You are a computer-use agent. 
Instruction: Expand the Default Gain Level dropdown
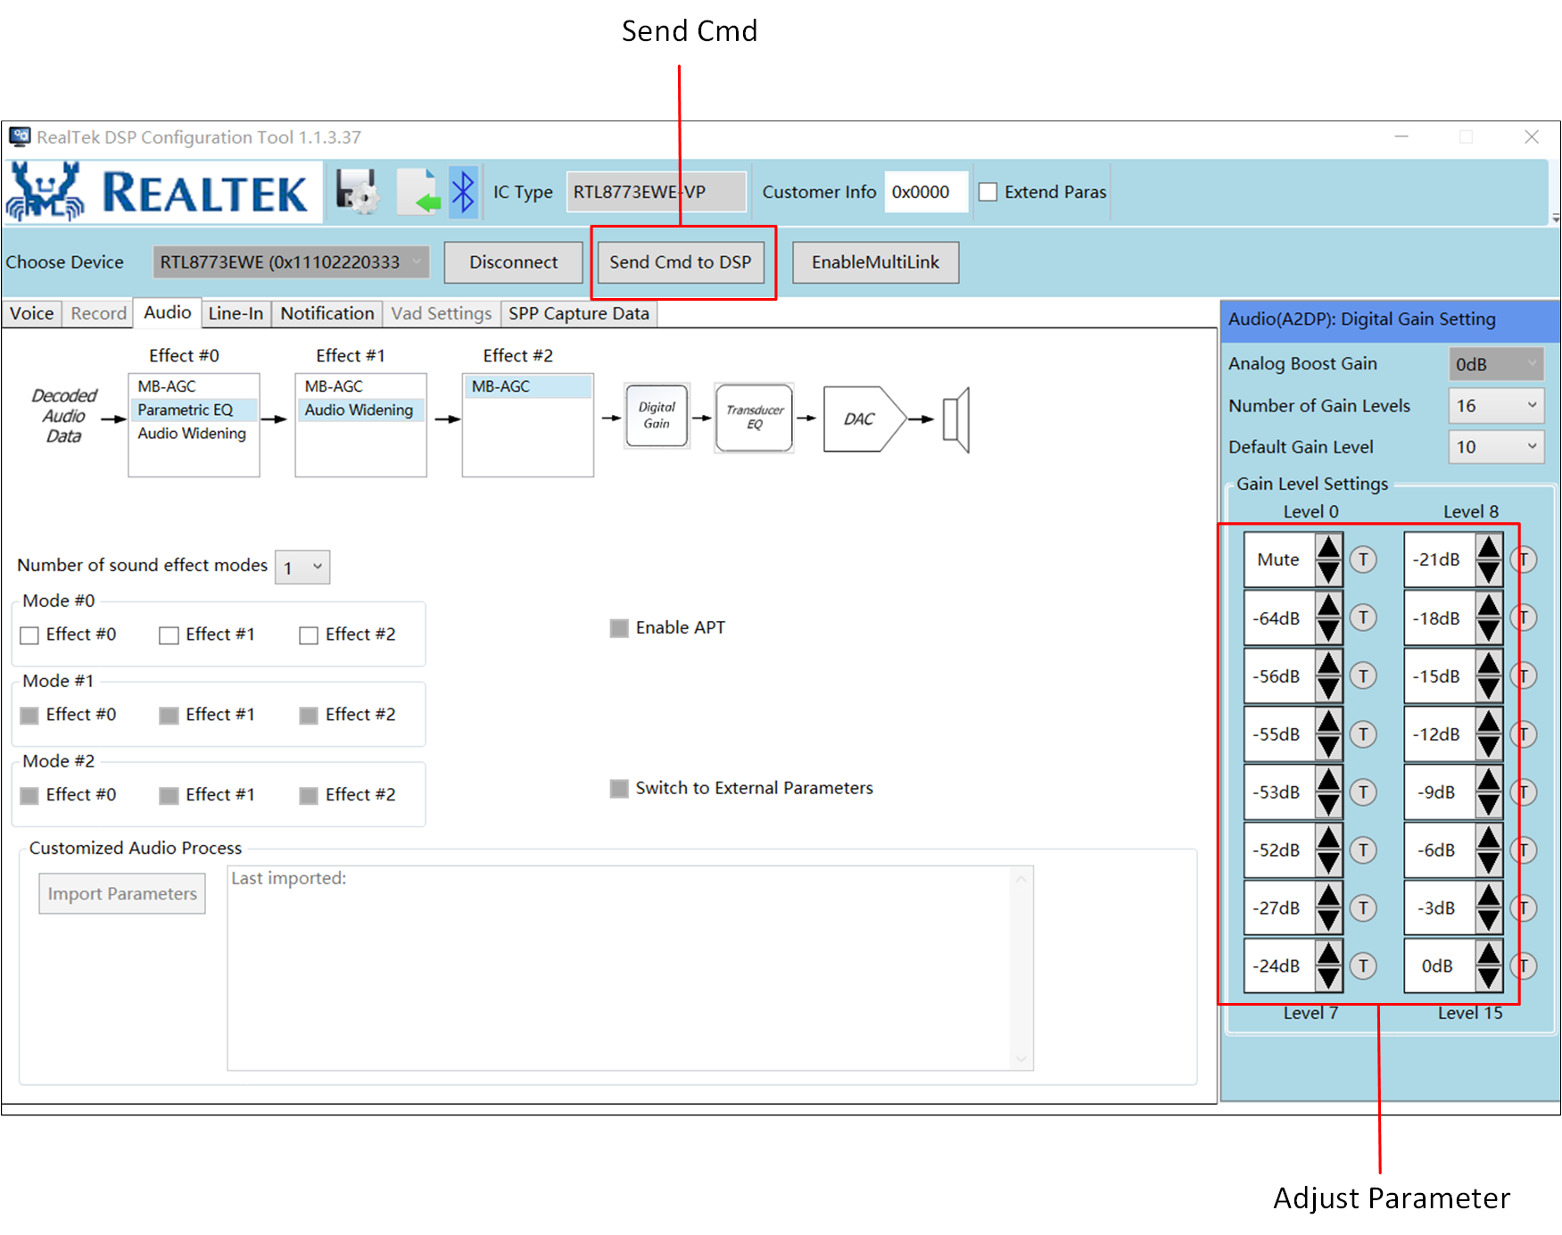pos(1495,447)
